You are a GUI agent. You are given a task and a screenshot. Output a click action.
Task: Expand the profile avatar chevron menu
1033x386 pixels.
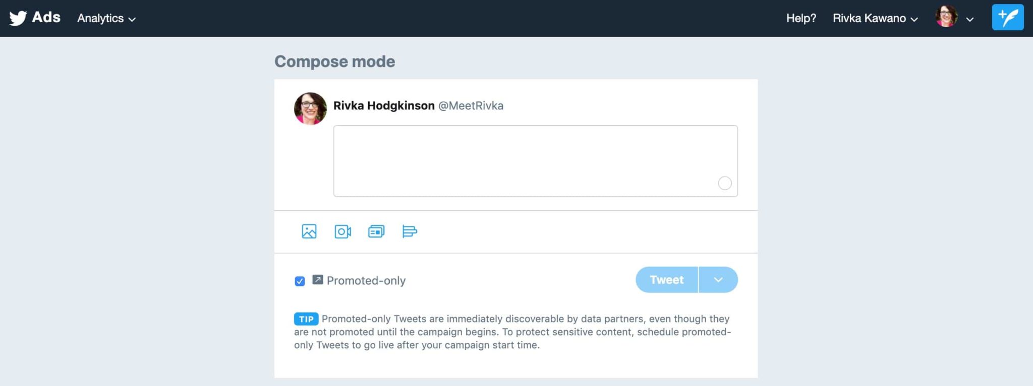[969, 19]
